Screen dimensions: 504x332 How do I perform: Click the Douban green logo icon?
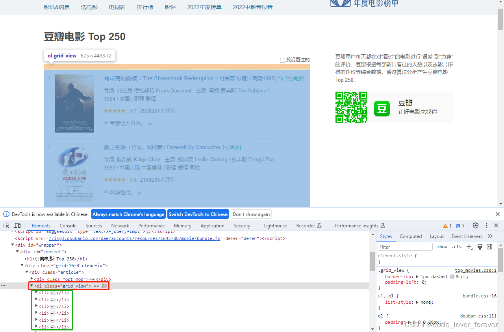382,108
